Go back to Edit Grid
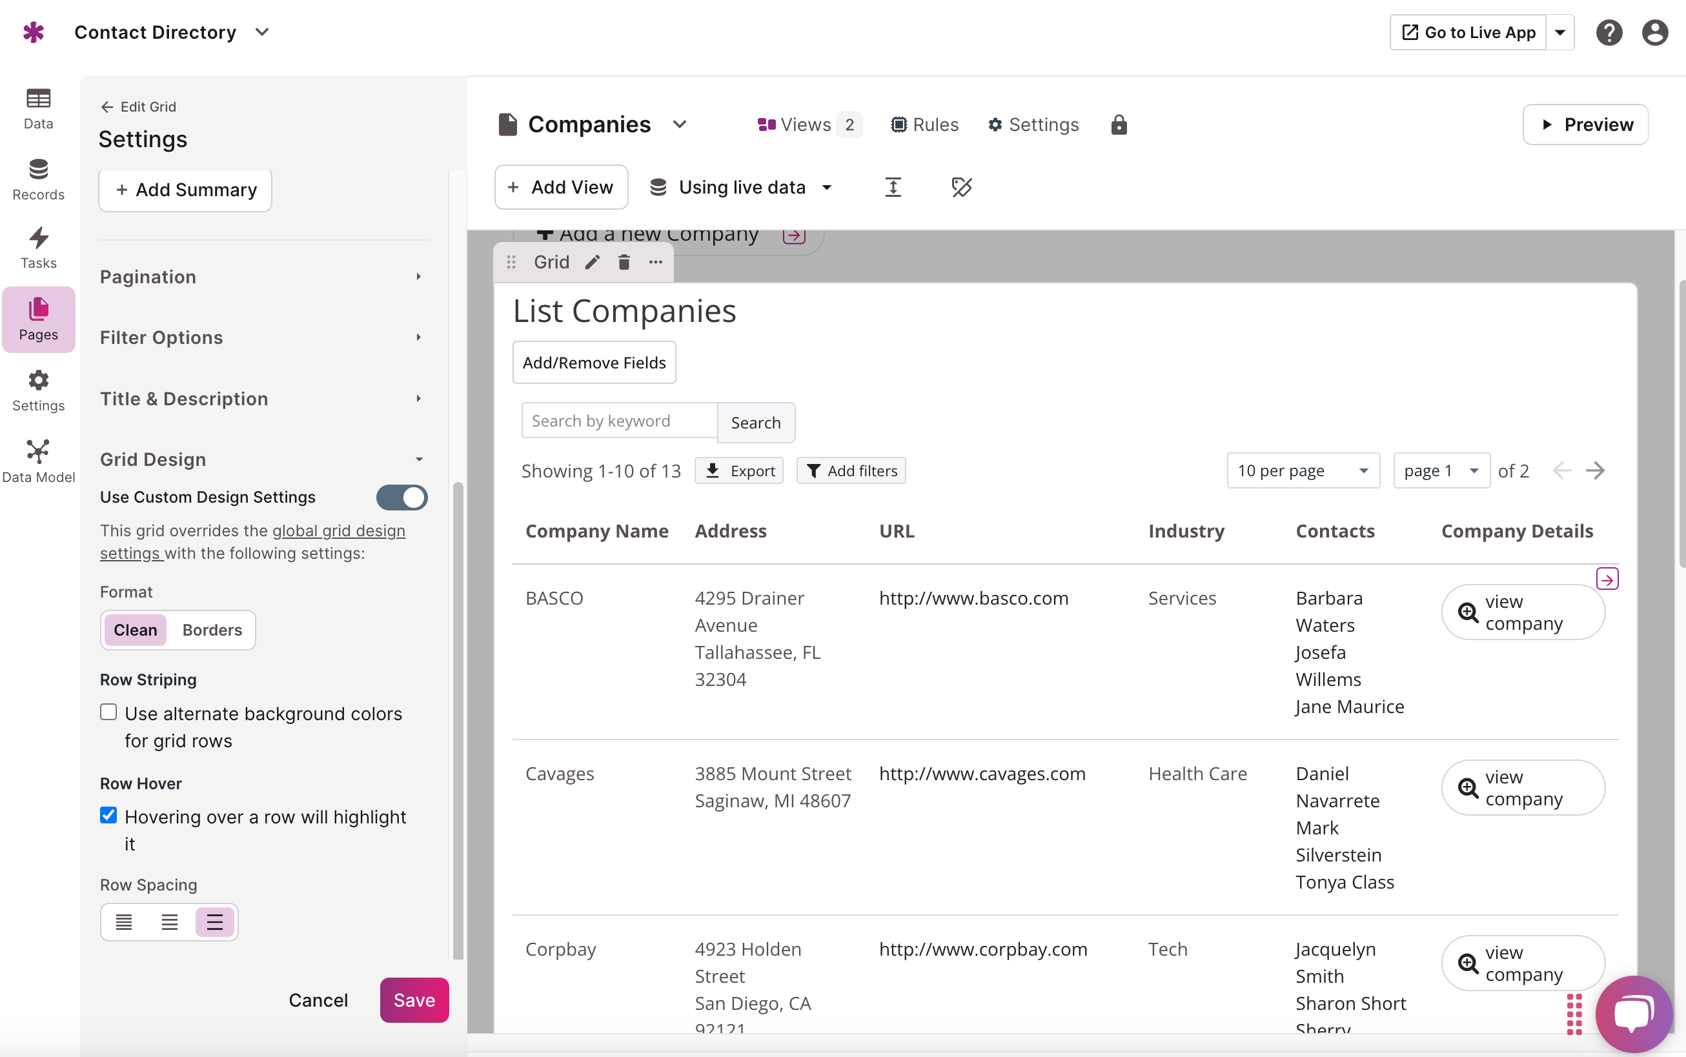Viewport: 1686px width, 1057px height. tap(139, 106)
